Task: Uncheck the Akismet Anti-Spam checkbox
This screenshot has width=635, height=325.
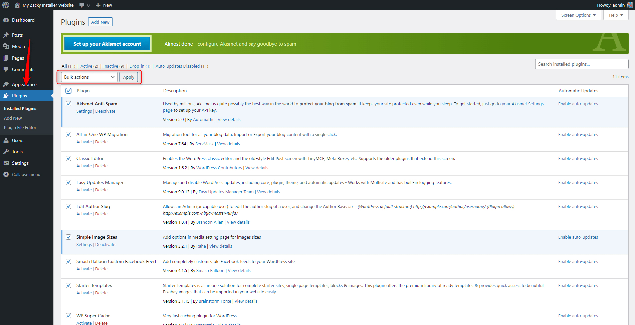Action: [x=68, y=104]
